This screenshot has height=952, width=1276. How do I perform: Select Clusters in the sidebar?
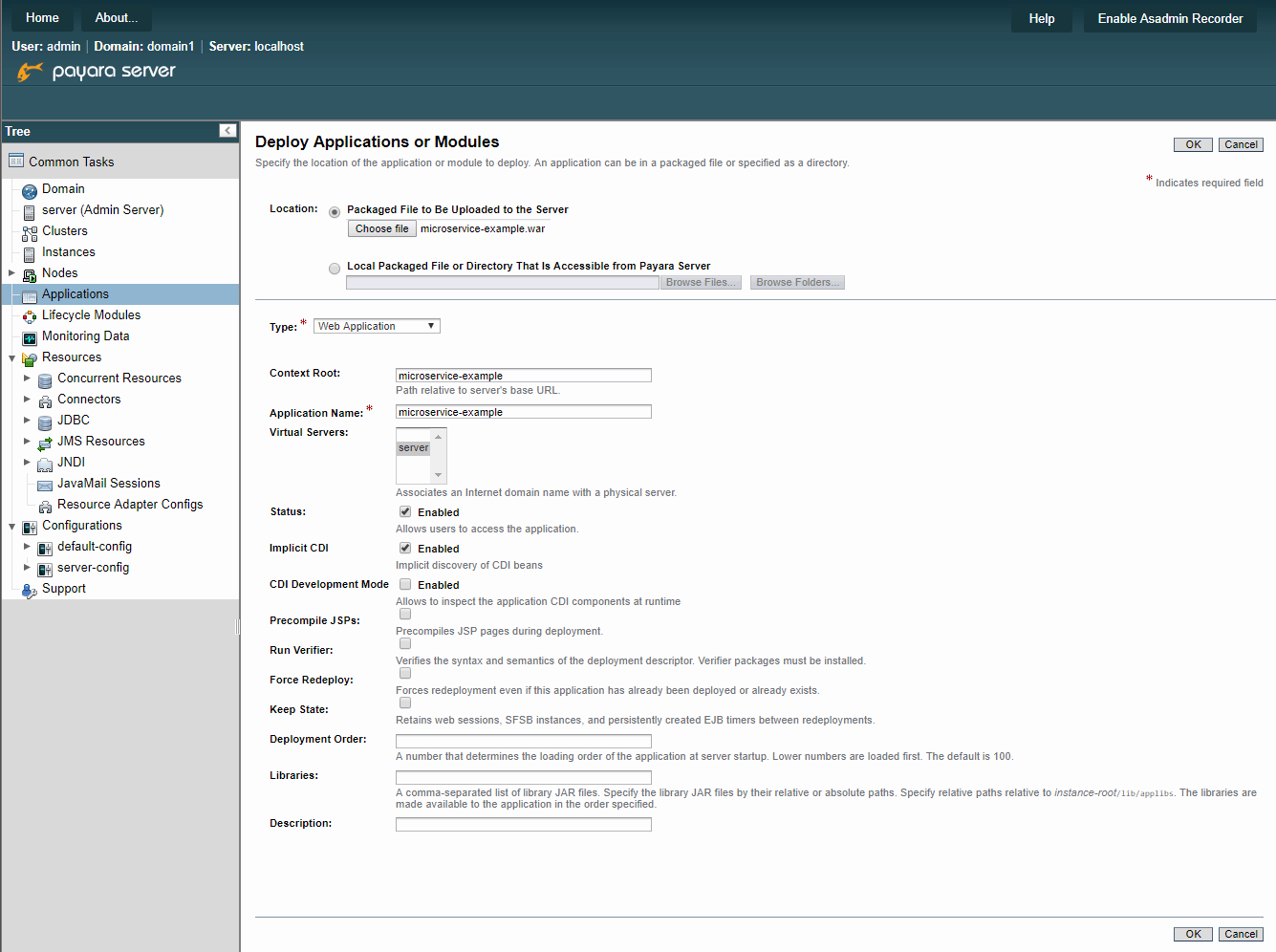[65, 230]
